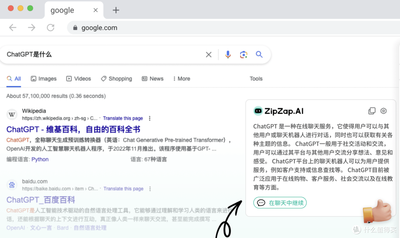Open the ChatGPT_百度百科 result title
Screen dimensions: 400x238
(x=41, y=200)
